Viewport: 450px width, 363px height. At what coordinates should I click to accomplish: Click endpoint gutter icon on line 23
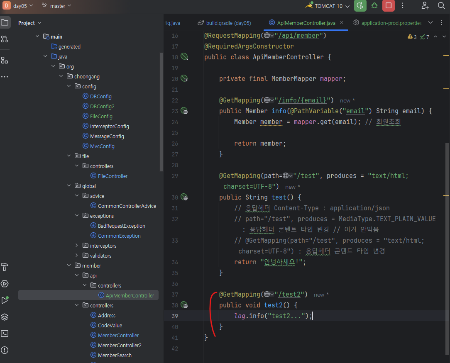point(184,111)
